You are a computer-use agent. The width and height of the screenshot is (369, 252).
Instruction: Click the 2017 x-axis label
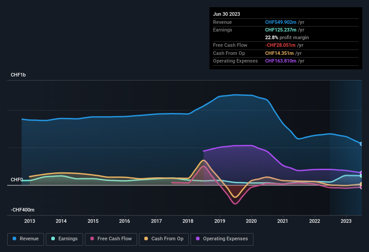tap(156, 221)
